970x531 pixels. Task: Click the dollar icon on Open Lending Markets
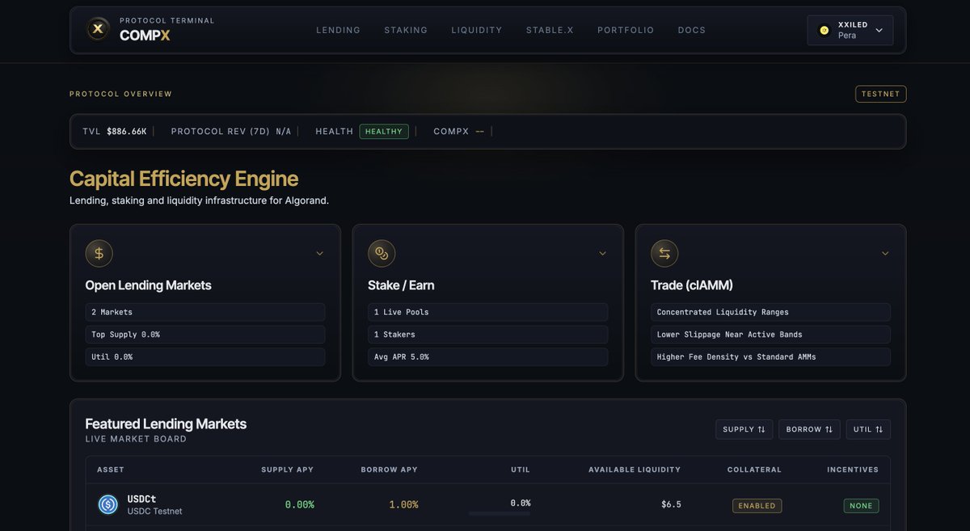click(x=99, y=254)
